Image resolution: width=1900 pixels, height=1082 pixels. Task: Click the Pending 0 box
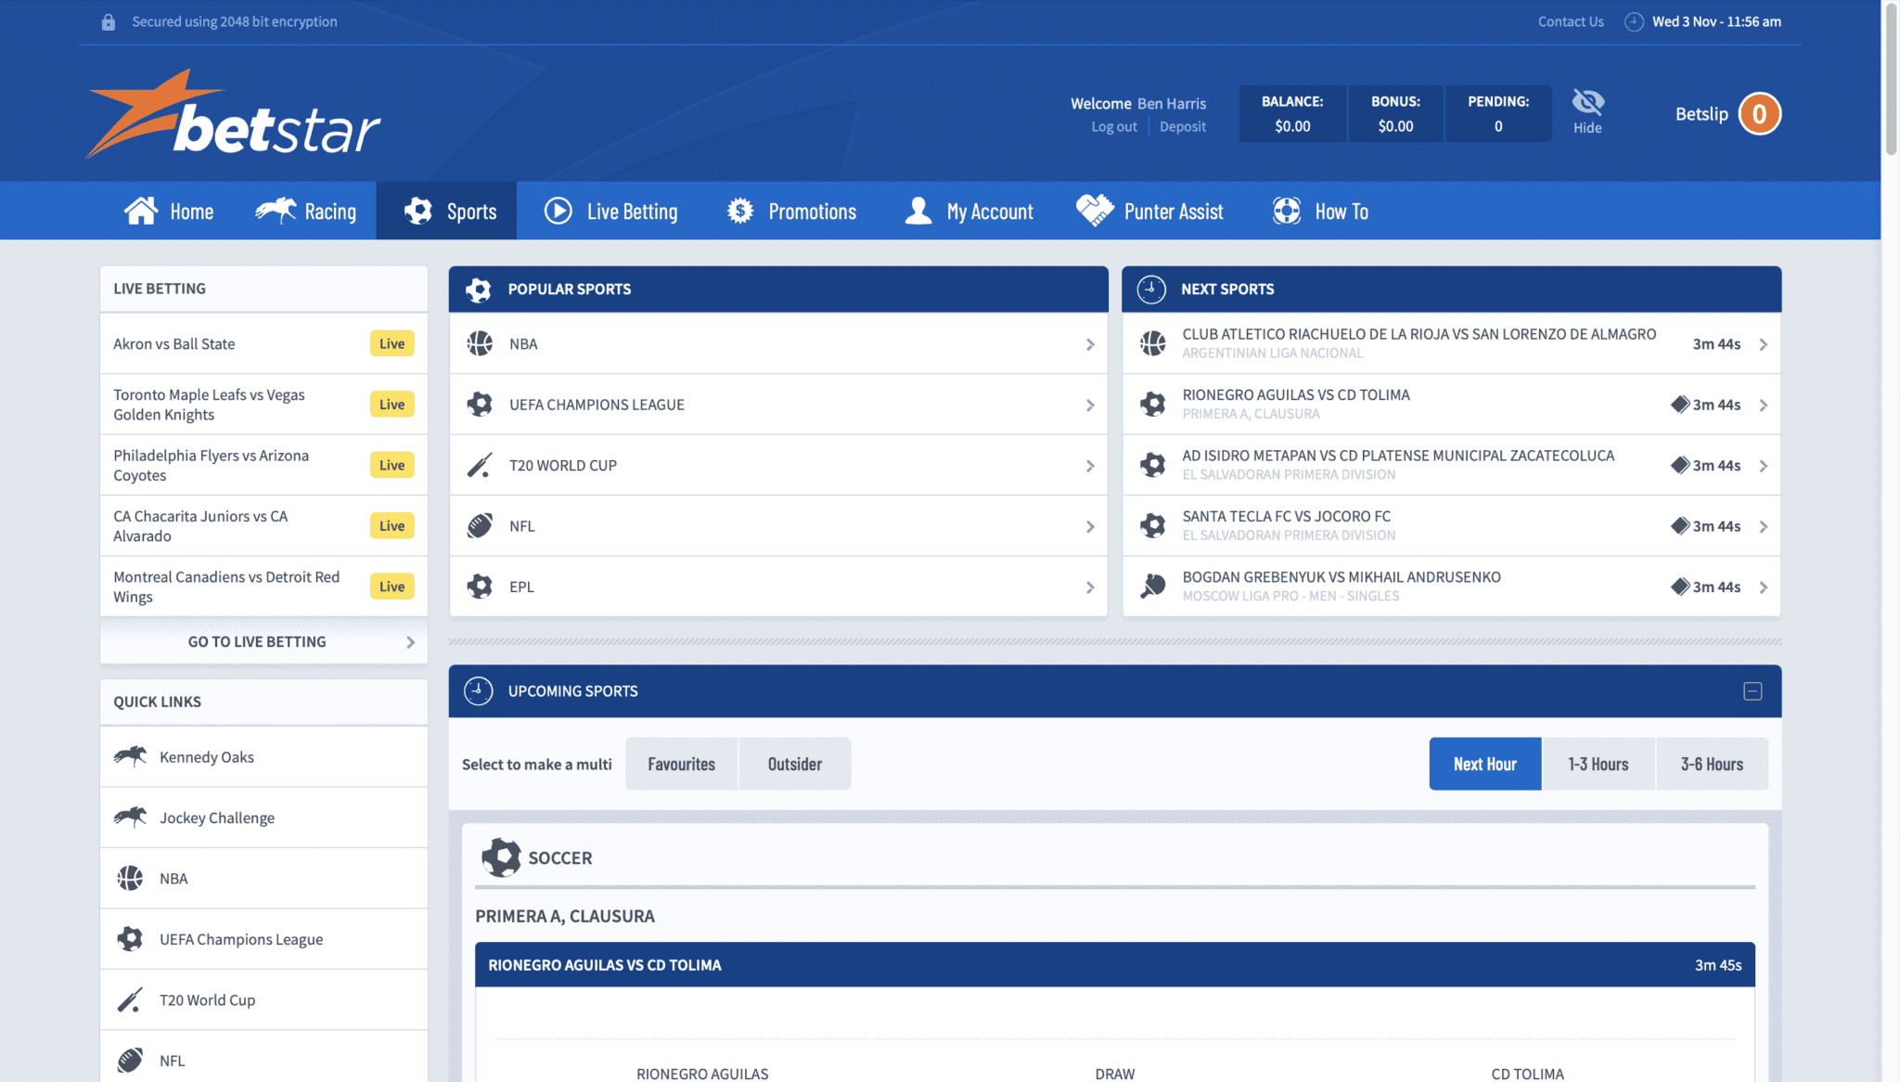1498,114
